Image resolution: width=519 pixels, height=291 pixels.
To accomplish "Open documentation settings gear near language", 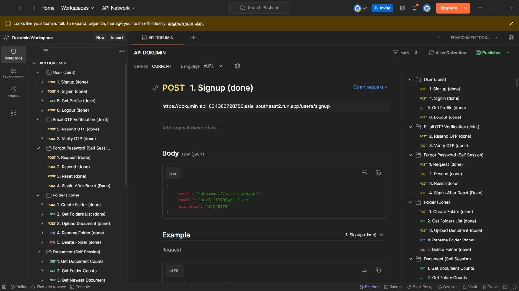I will (237, 66).
